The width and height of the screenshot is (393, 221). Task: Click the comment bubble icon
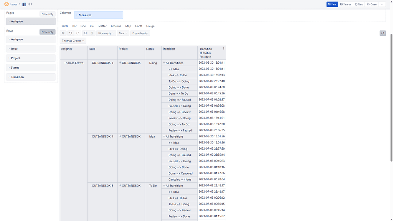click(x=85, y=33)
